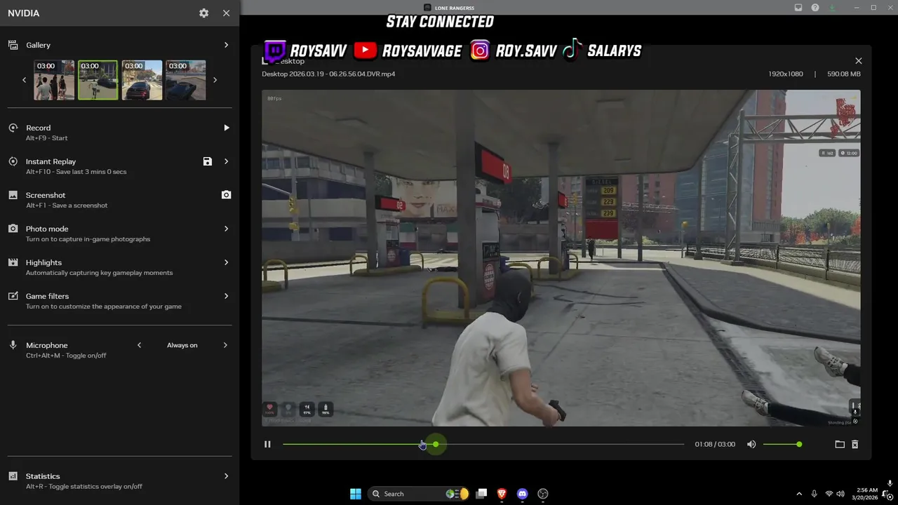
Task: Click green download icon in Lone Rangerss title bar
Action: click(x=833, y=7)
